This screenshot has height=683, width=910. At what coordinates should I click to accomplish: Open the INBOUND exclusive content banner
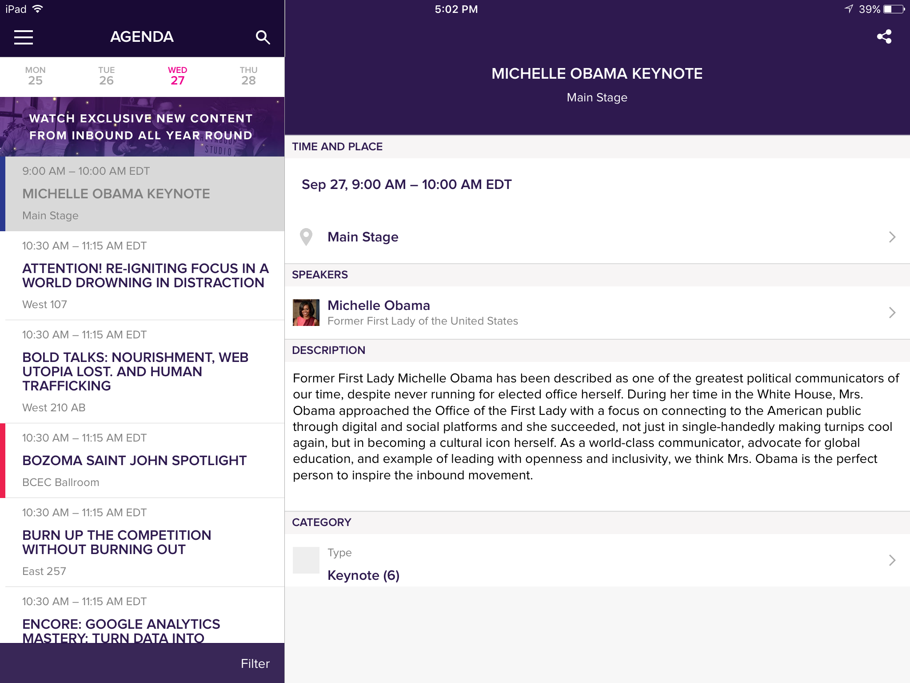click(142, 127)
